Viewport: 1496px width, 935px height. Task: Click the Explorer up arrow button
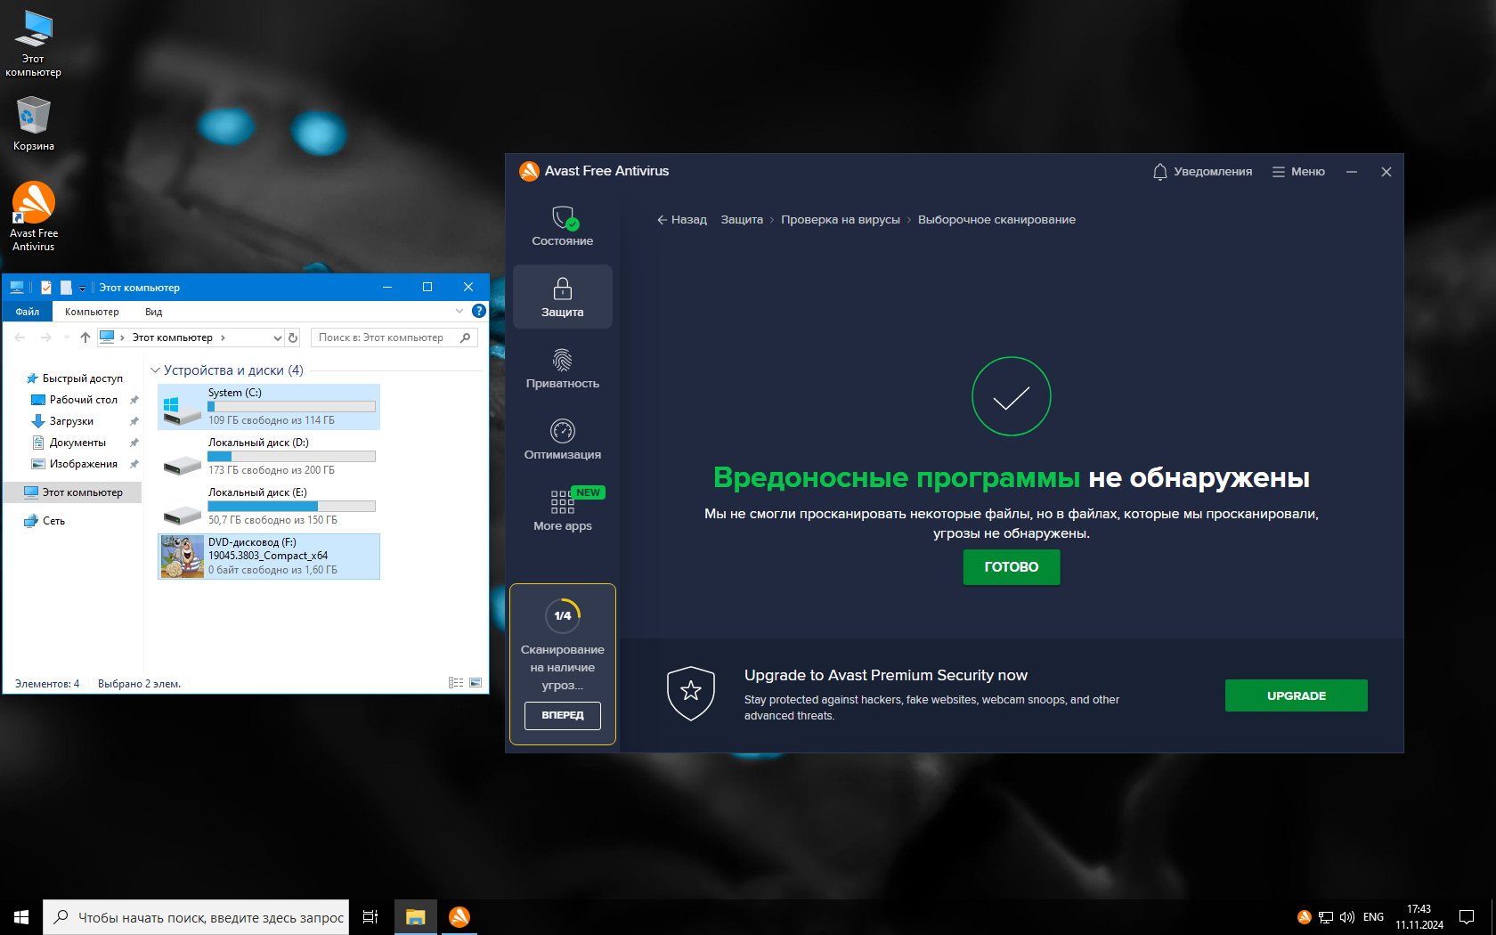pos(85,337)
